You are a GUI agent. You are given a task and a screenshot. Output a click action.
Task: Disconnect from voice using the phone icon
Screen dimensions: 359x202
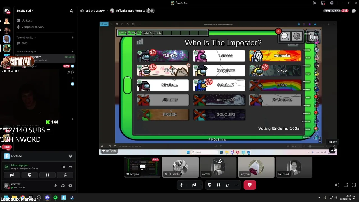[70, 167]
